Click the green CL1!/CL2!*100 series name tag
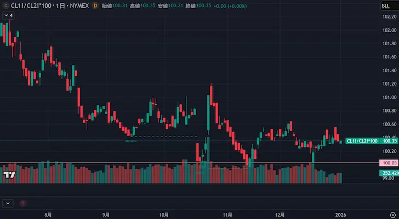This screenshot has width=399, height=219. pos(362,141)
